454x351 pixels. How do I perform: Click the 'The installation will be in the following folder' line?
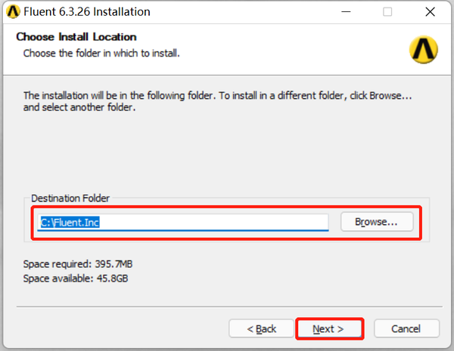pyautogui.click(x=218, y=96)
